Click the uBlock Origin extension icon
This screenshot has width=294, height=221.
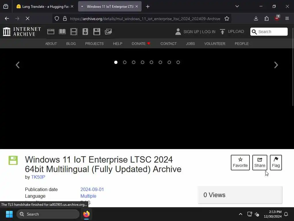click(277, 18)
